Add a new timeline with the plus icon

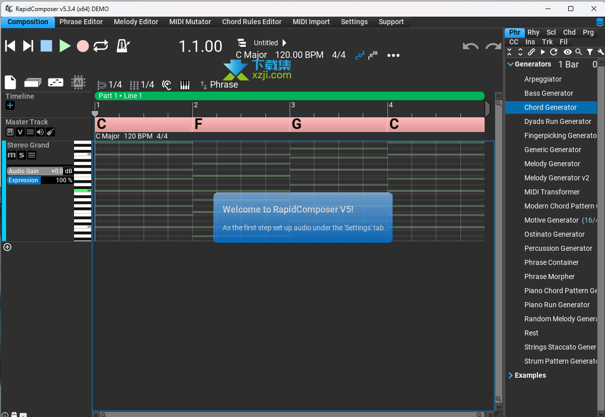tap(10, 105)
